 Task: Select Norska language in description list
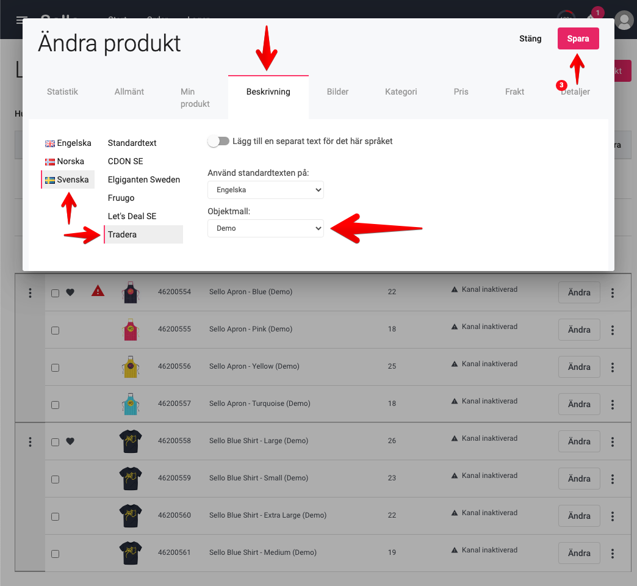pos(68,161)
